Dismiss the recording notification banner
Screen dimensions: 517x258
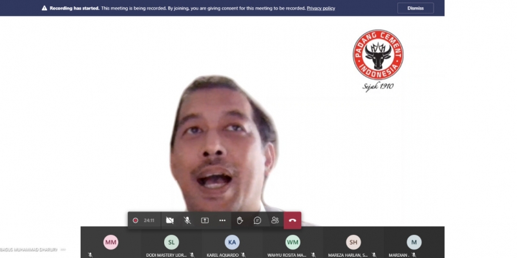[x=415, y=8]
